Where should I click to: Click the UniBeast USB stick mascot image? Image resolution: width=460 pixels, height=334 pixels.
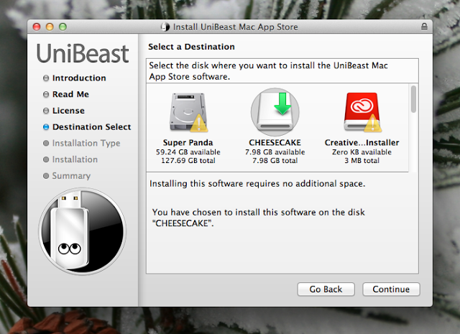coord(83,231)
